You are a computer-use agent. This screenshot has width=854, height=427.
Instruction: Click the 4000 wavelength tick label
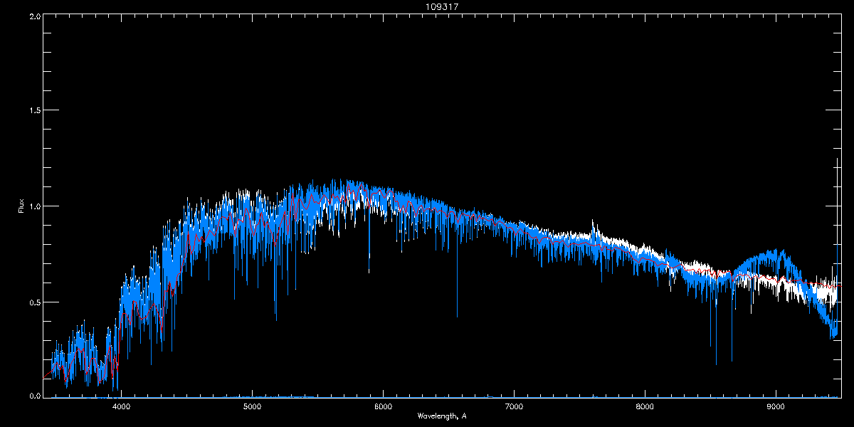pos(121,407)
